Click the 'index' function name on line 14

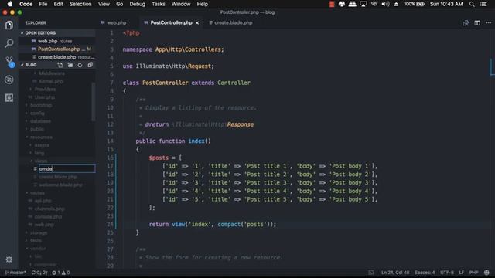click(x=196, y=141)
